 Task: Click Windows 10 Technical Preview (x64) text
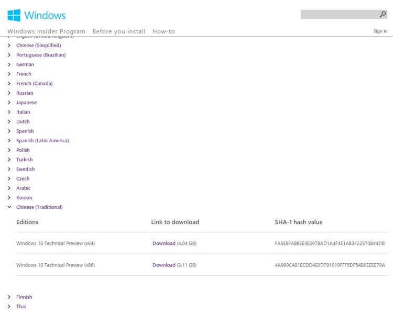56,243
